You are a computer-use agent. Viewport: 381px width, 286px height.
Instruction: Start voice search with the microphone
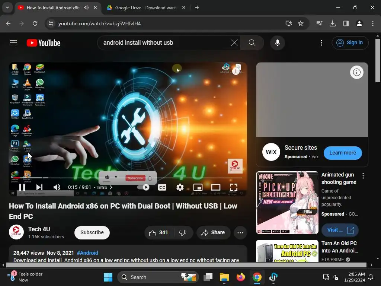click(x=277, y=43)
